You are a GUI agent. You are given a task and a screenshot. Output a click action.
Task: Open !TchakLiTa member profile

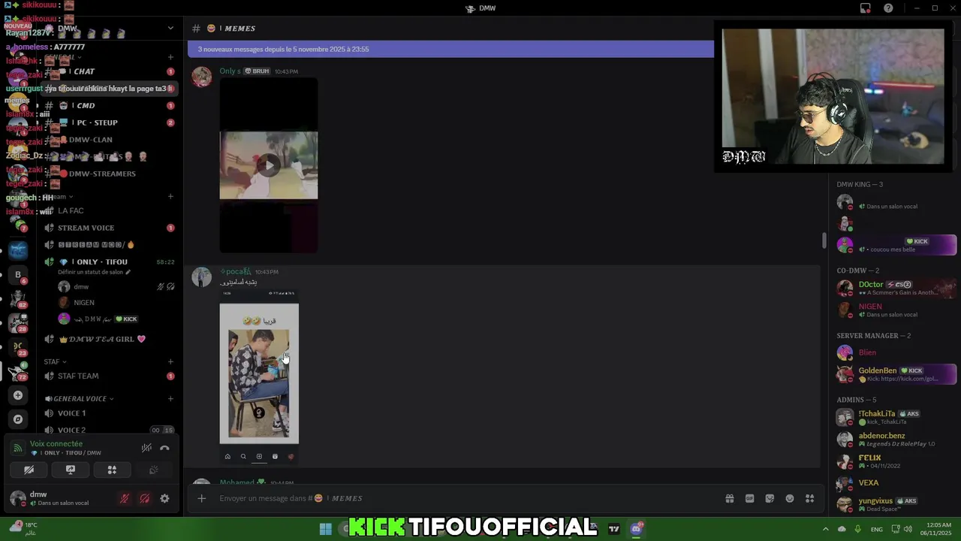pos(896,417)
